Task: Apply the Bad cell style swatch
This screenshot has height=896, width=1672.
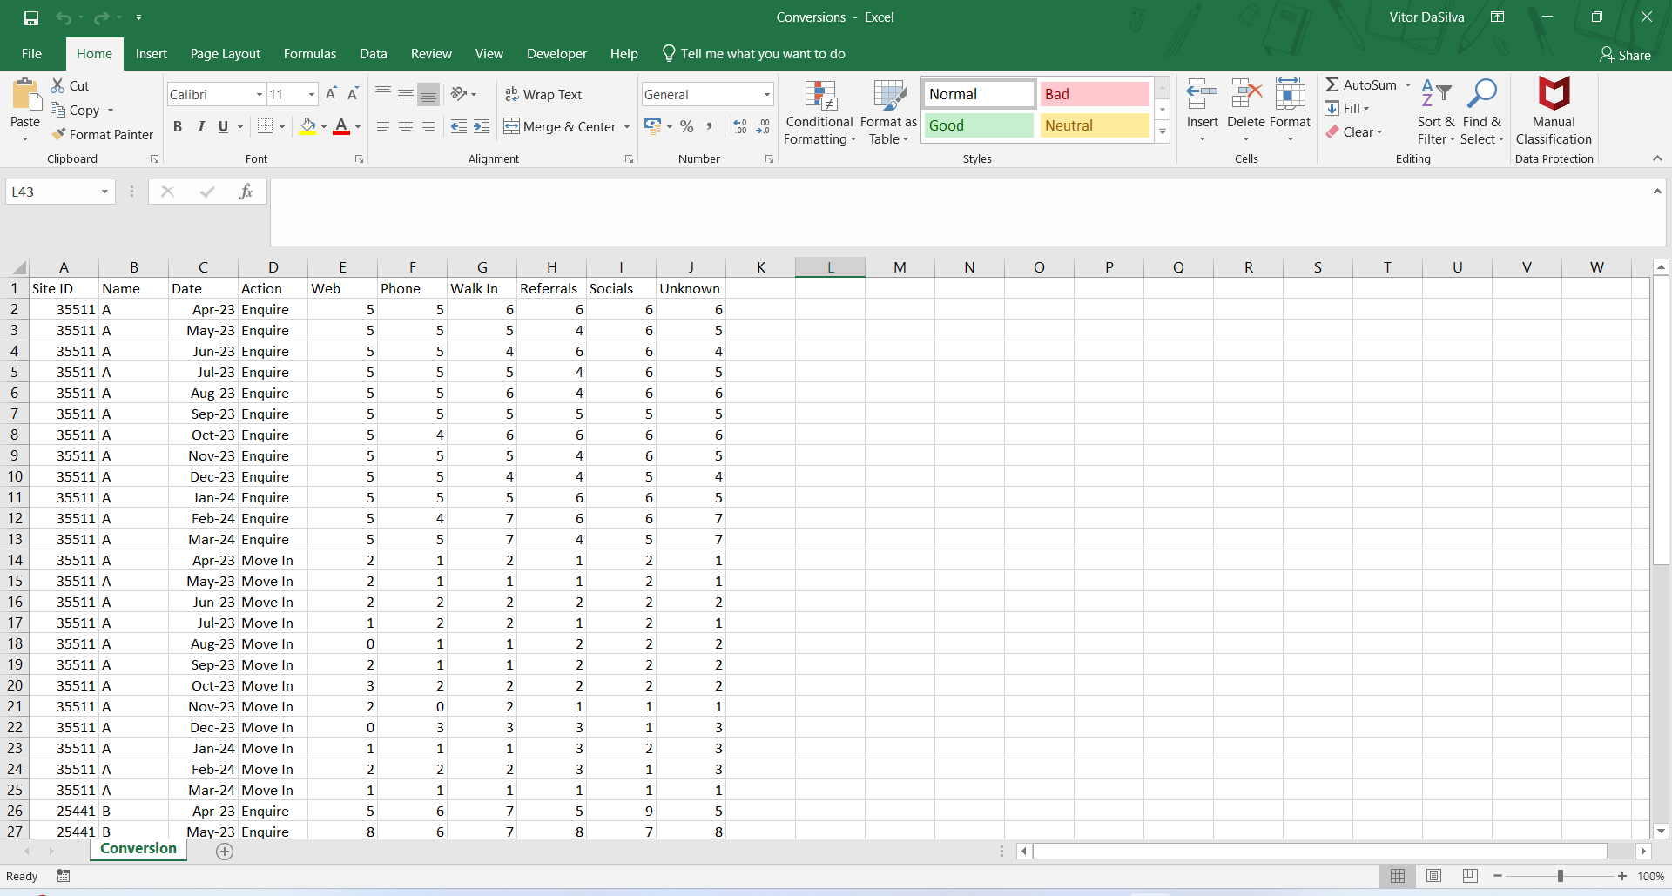Action: 1095,94
